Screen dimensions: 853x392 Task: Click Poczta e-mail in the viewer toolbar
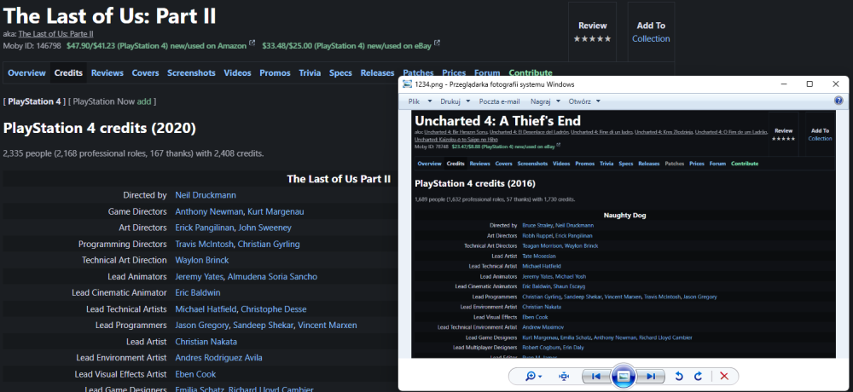coord(499,101)
